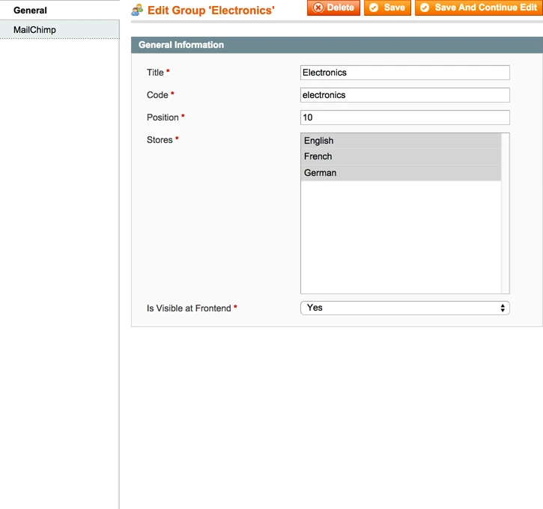Select German in the Stores list
The width and height of the screenshot is (543, 509).
point(401,173)
